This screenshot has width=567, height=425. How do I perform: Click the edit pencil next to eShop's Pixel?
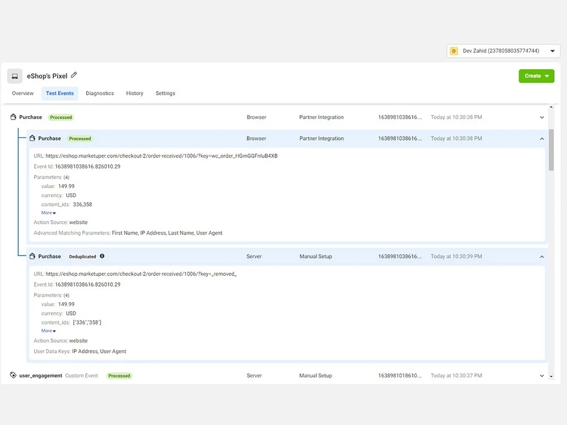(74, 75)
